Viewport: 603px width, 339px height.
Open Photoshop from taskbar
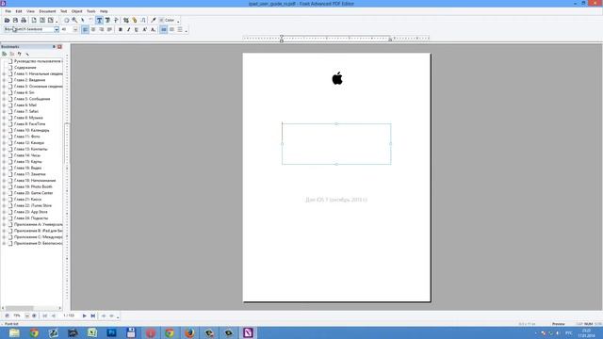pyautogui.click(x=112, y=332)
